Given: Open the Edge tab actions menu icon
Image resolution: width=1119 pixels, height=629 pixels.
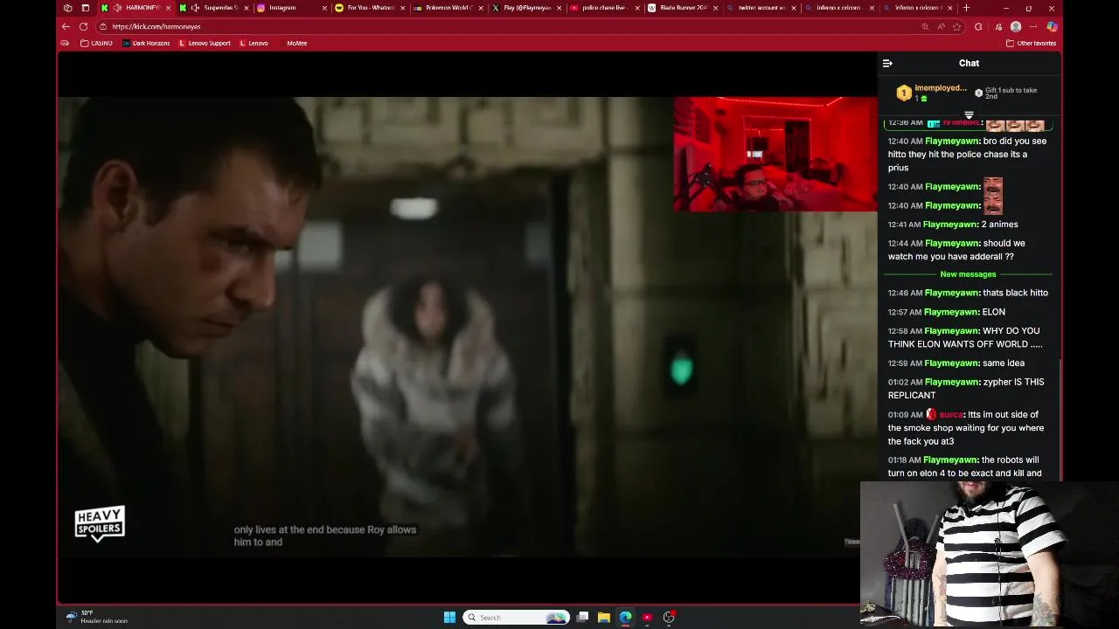Looking at the screenshot, I should click(85, 8).
